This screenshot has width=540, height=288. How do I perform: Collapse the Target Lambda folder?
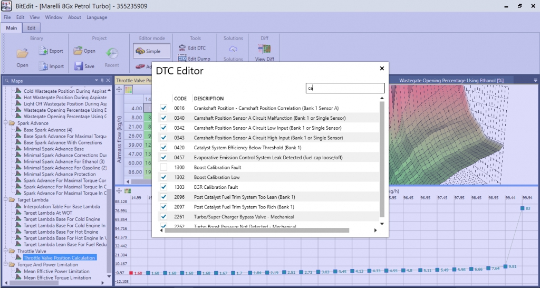pos(5,200)
